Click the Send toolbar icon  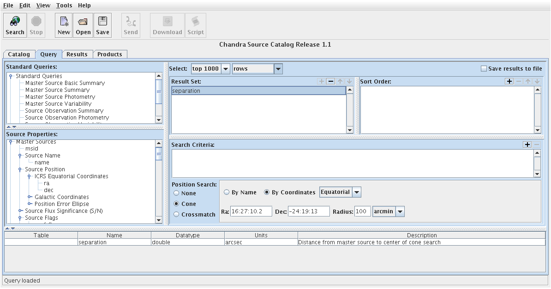pos(131,25)
